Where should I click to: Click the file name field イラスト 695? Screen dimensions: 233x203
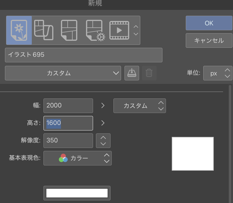(83, 55)
